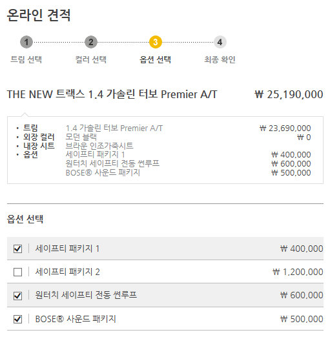Enable 세이프티 패키지 2 checkbox
This screenshot has height=337, width=330.
[17, 272]
